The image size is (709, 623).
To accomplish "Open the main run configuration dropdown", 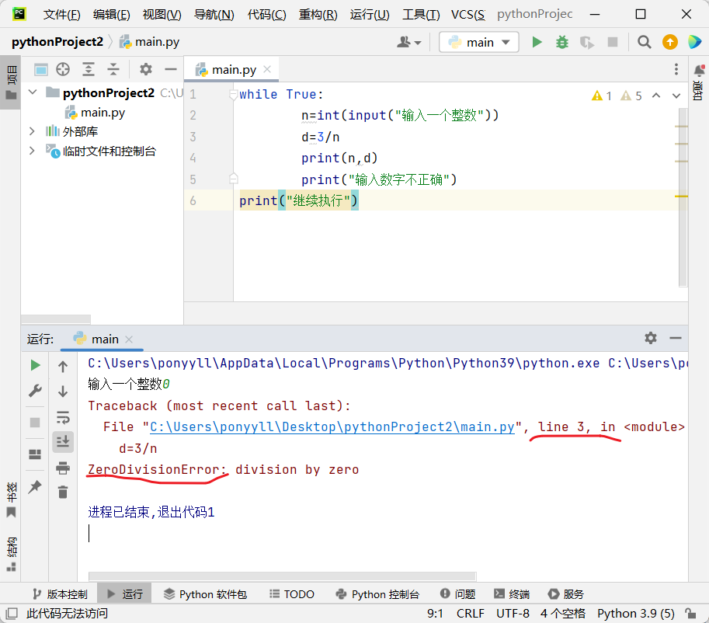I will (x=479, y=42).
